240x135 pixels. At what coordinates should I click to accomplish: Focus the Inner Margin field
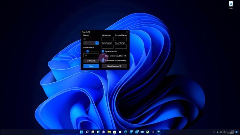121,46
